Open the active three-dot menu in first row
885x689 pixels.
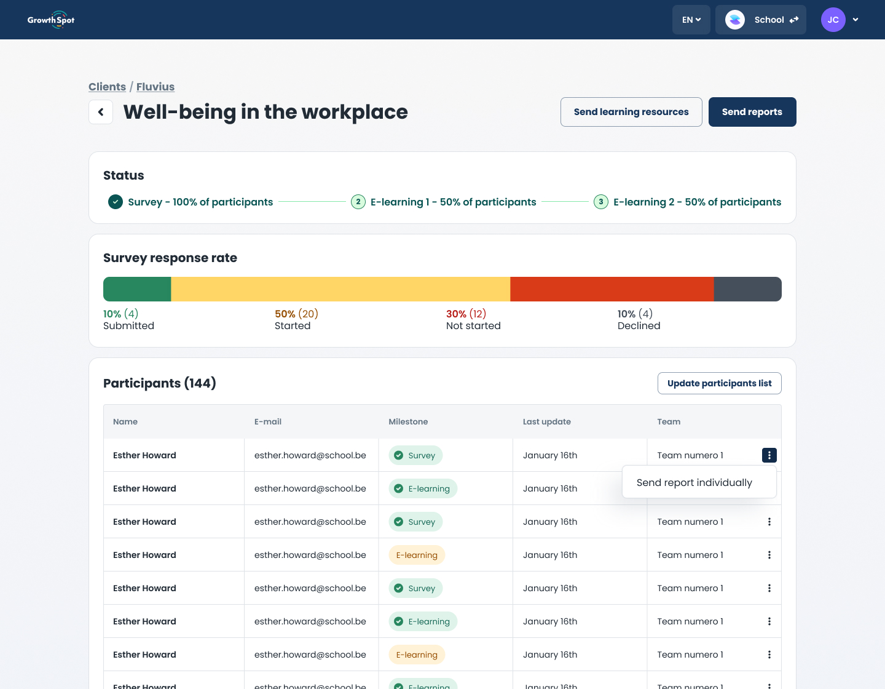click(x=769, y=455)
